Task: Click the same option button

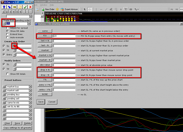Action: pyautogui.click(x=45, y=31)
